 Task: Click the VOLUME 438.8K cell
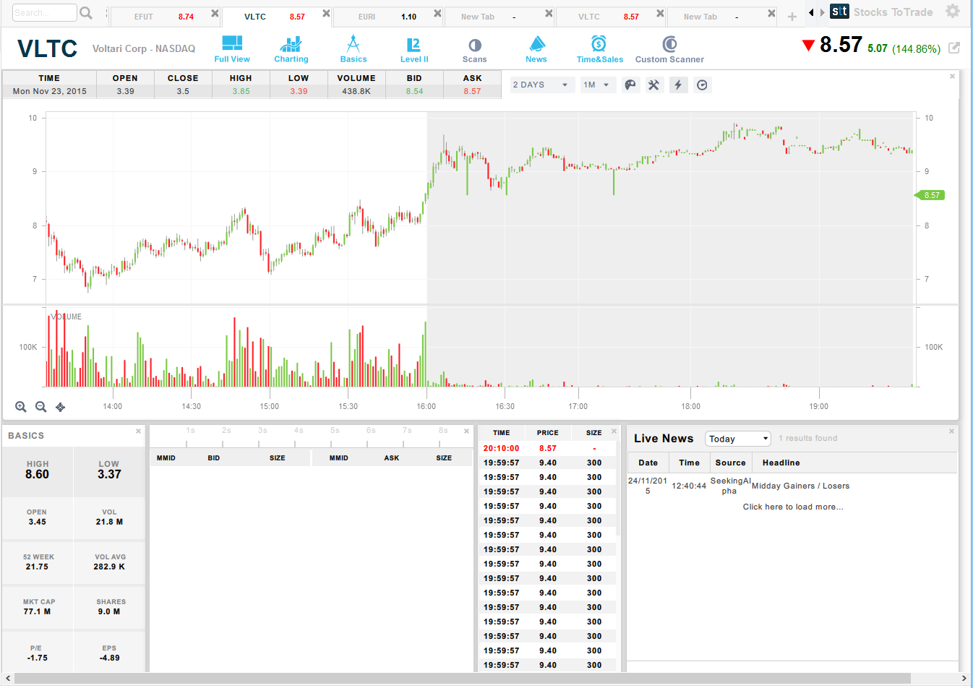coord(356,91)
